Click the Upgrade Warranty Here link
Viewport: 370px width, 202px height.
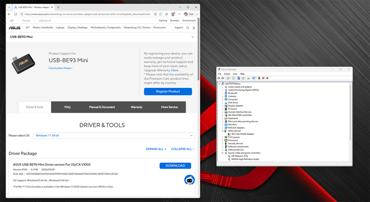[x=175, y=70]
